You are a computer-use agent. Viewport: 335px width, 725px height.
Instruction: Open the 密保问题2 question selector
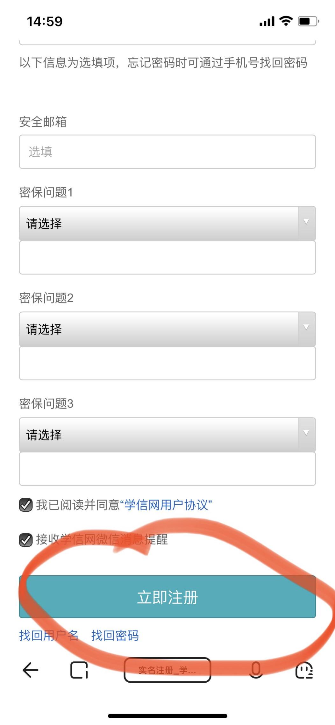(x=167, y=329)
